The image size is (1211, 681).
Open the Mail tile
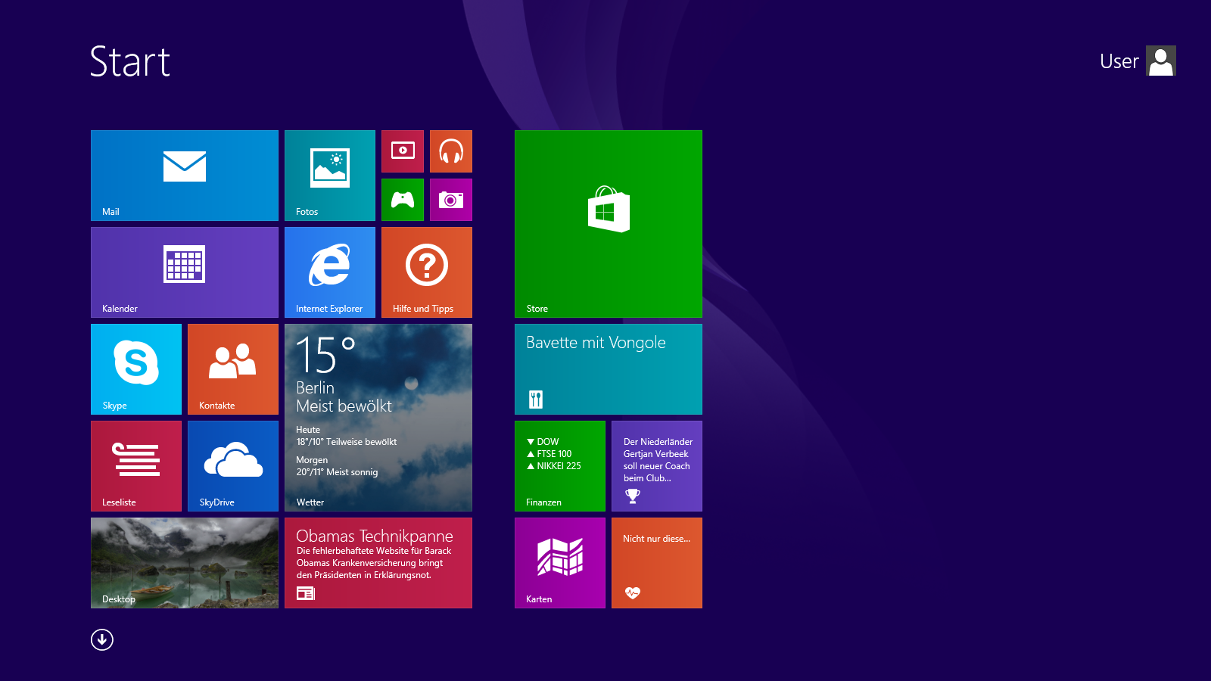coord(185,176)
